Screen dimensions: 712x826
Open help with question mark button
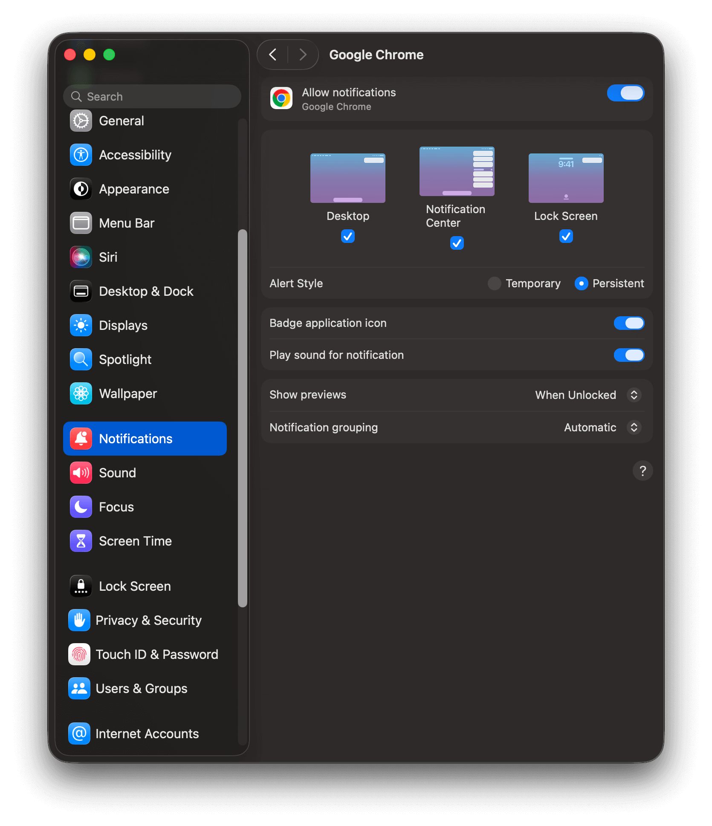point(643,471)
